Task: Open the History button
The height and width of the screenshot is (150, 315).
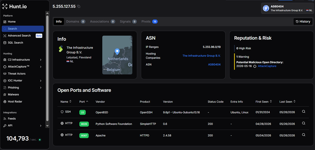Action: [303, 21]
